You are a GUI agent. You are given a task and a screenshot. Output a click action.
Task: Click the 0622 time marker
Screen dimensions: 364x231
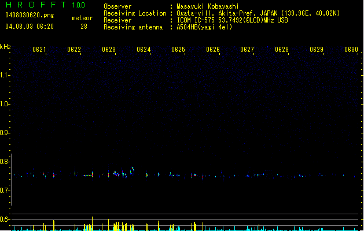74,50
